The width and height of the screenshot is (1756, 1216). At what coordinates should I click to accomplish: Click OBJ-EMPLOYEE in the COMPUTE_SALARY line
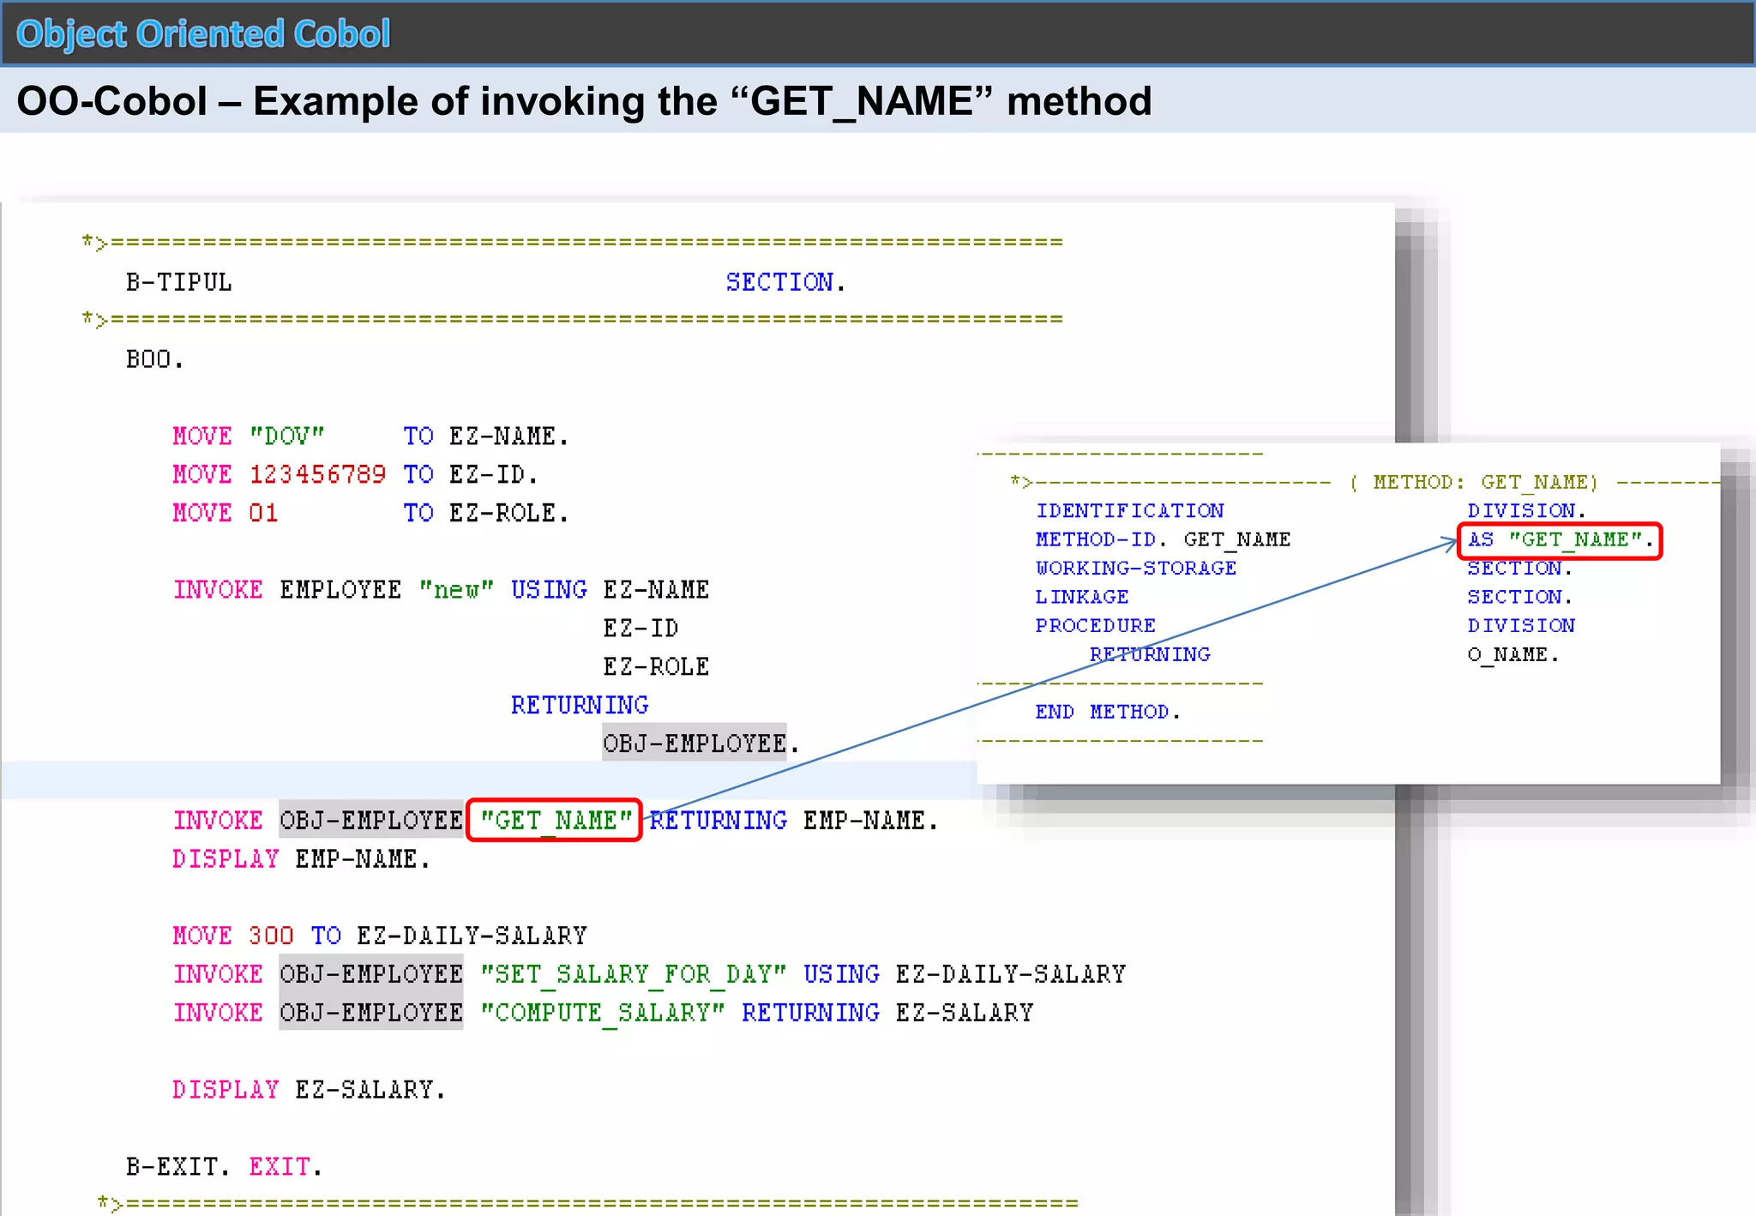point(371,1013)
